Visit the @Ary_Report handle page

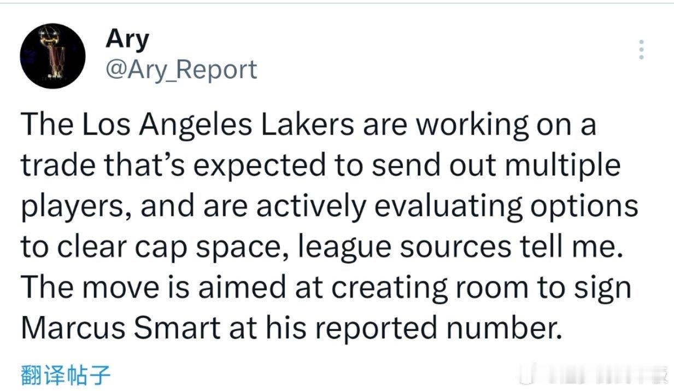(x=181, y=69)
